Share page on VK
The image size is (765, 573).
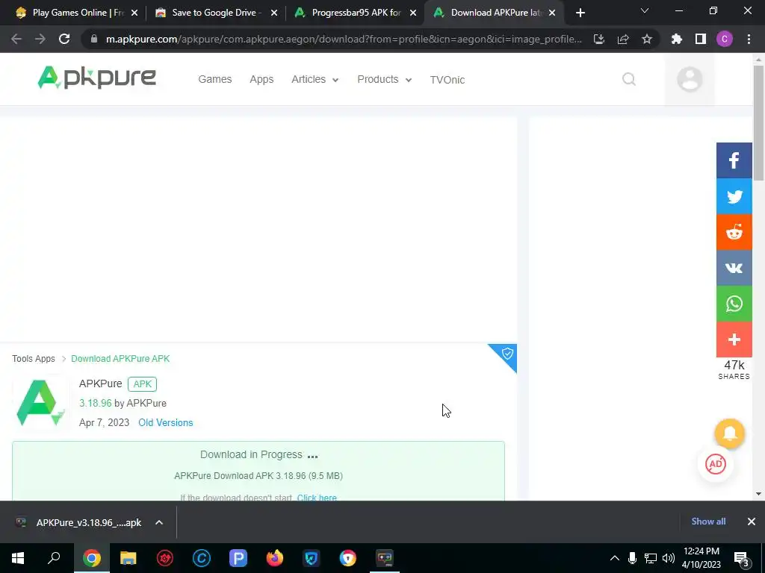click(734, 268)
